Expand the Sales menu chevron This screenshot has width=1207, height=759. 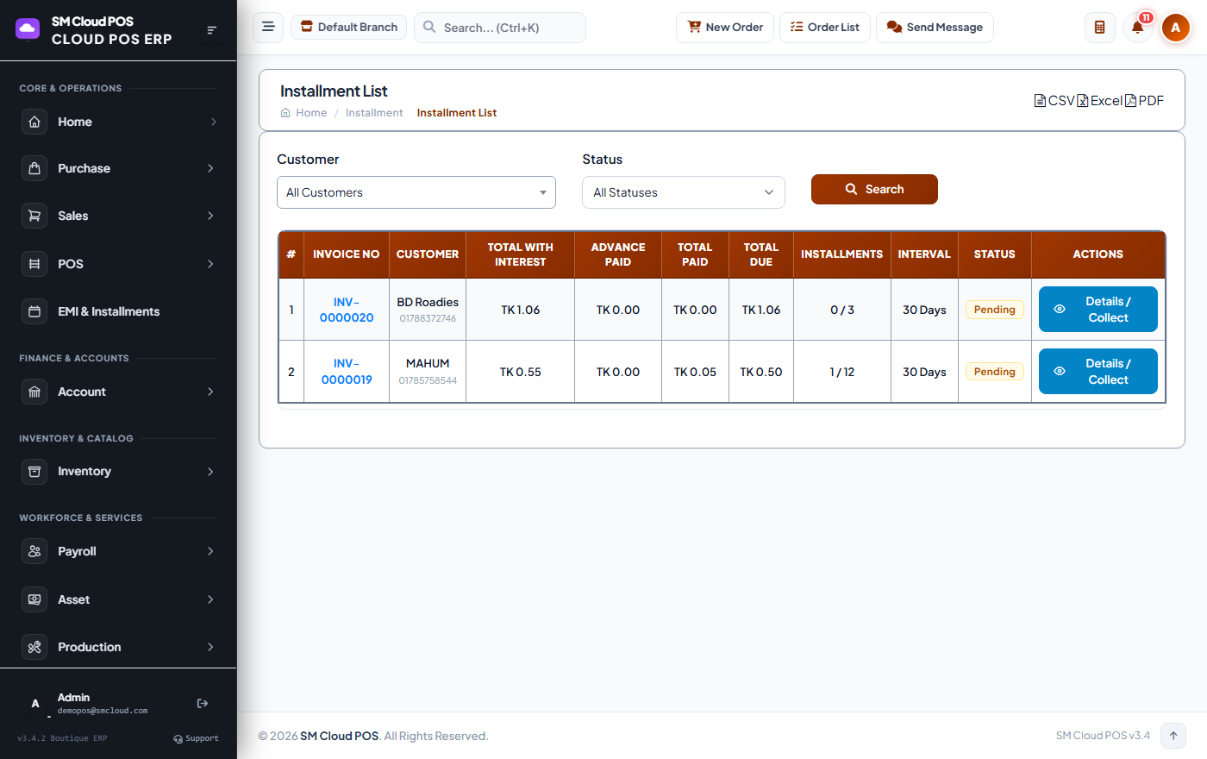coord(210,216)
